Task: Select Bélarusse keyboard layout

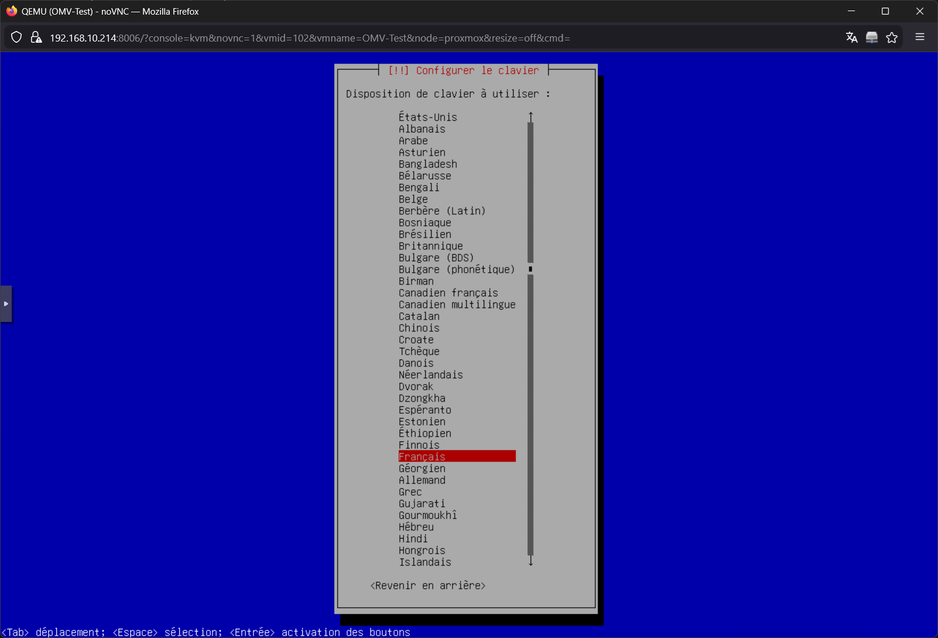Action: pos(425,176)
